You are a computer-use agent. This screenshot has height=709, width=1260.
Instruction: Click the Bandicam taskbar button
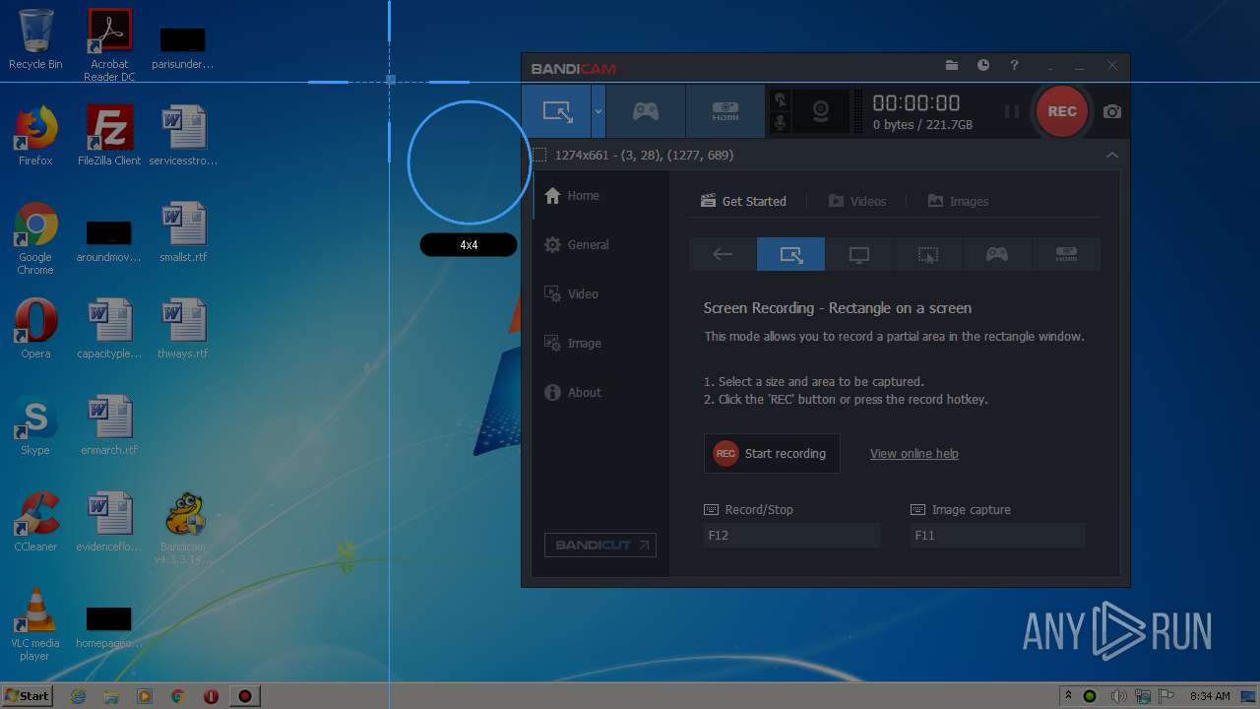245,696
